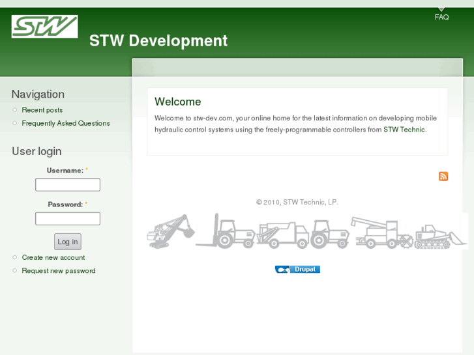Image resolution: width=474 pixels, height=355 pixels.
Task: Click the User login heading
Action: (37, 151)
